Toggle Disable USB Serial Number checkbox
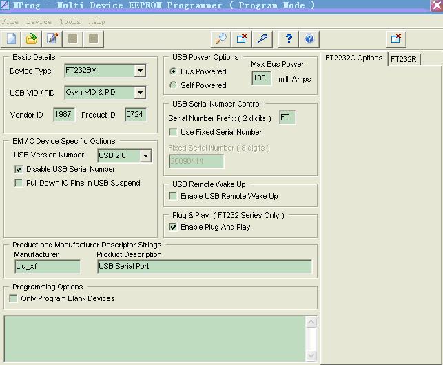Viewport: 443px width, 365px height. point(19,169)
